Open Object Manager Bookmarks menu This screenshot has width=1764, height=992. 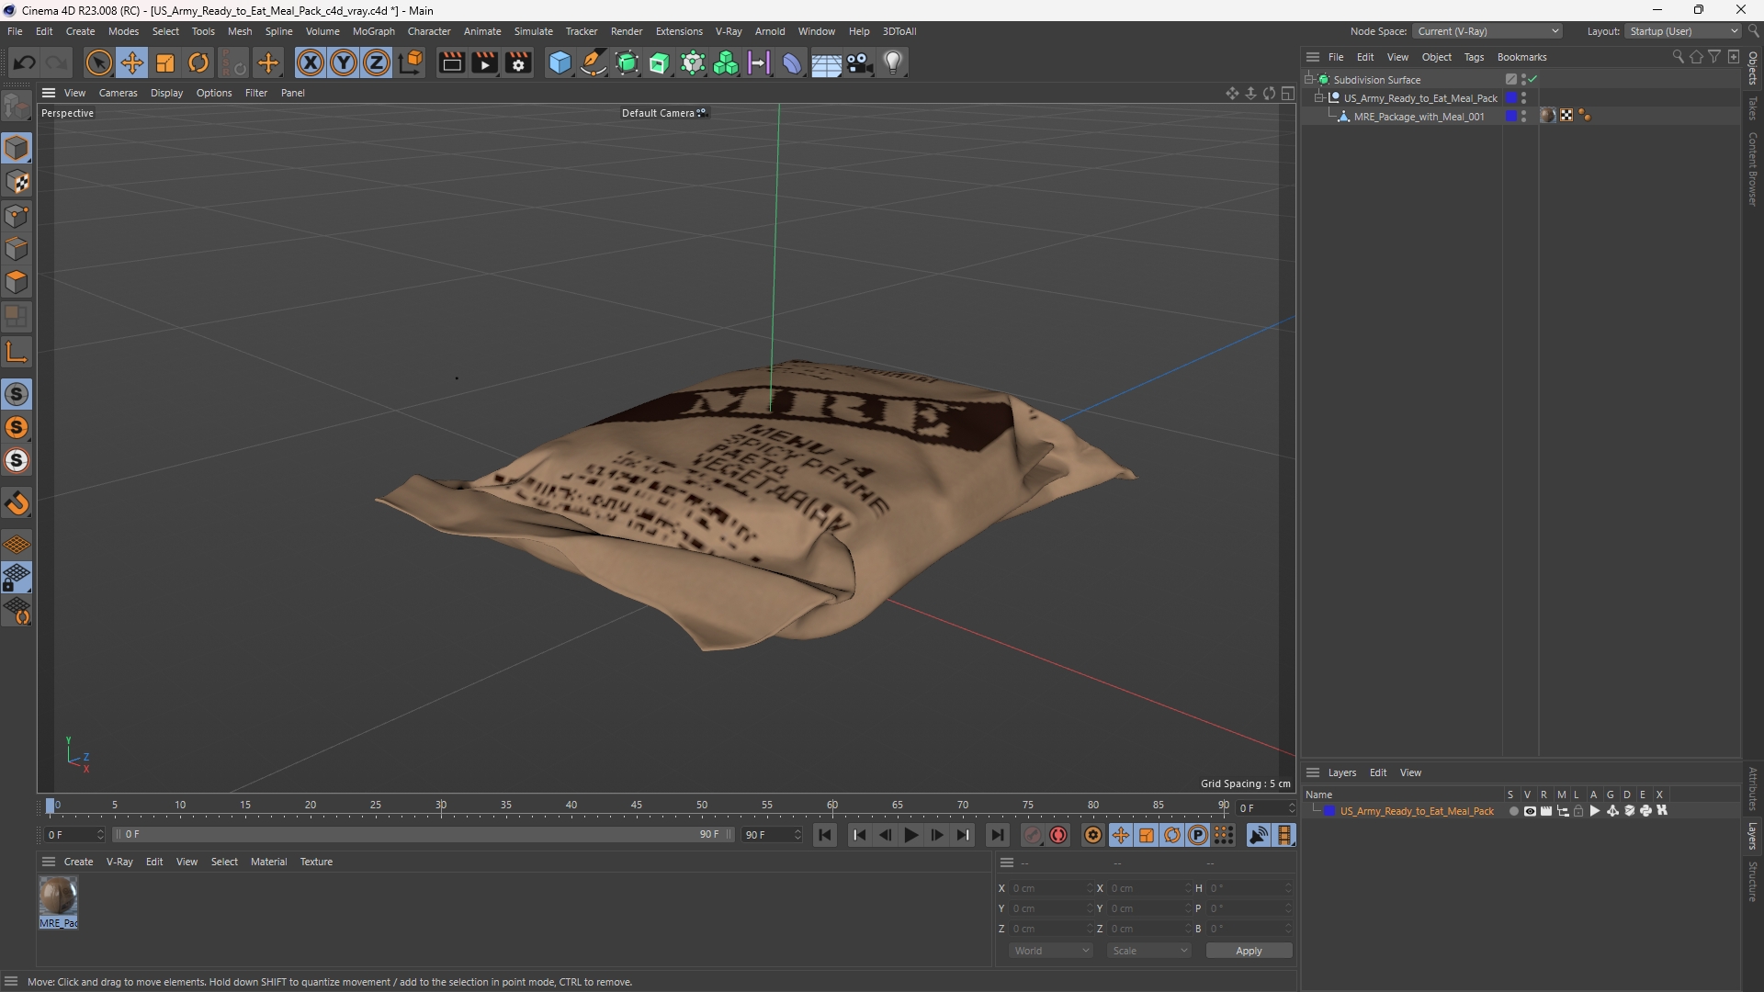(x=1521, y=57)
